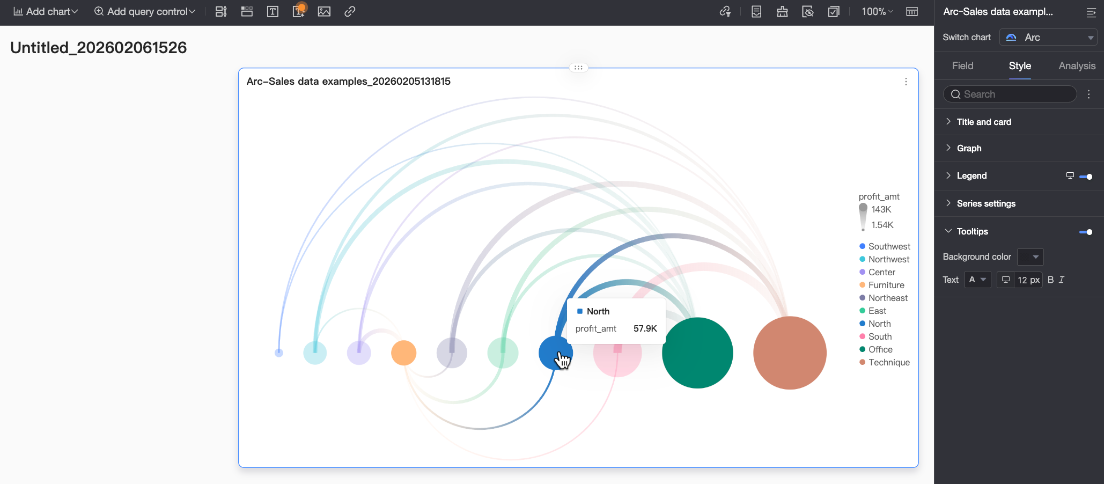Collapse the right panel via header icon
This screenshot has width=1104, height=484.
point(1091,12)
